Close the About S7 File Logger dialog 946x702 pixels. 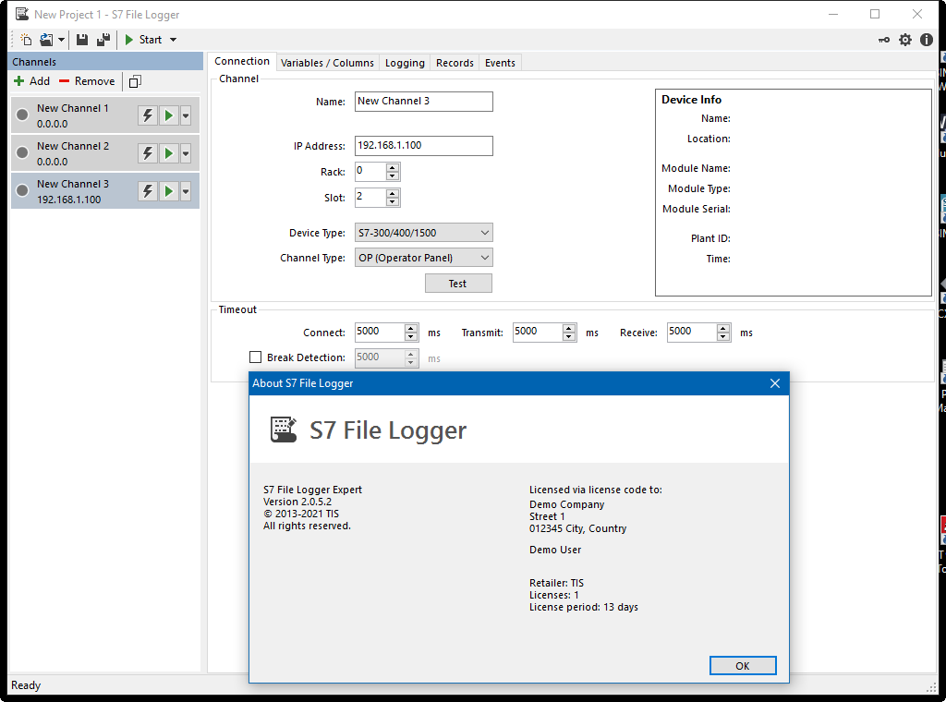click(775, 383)
